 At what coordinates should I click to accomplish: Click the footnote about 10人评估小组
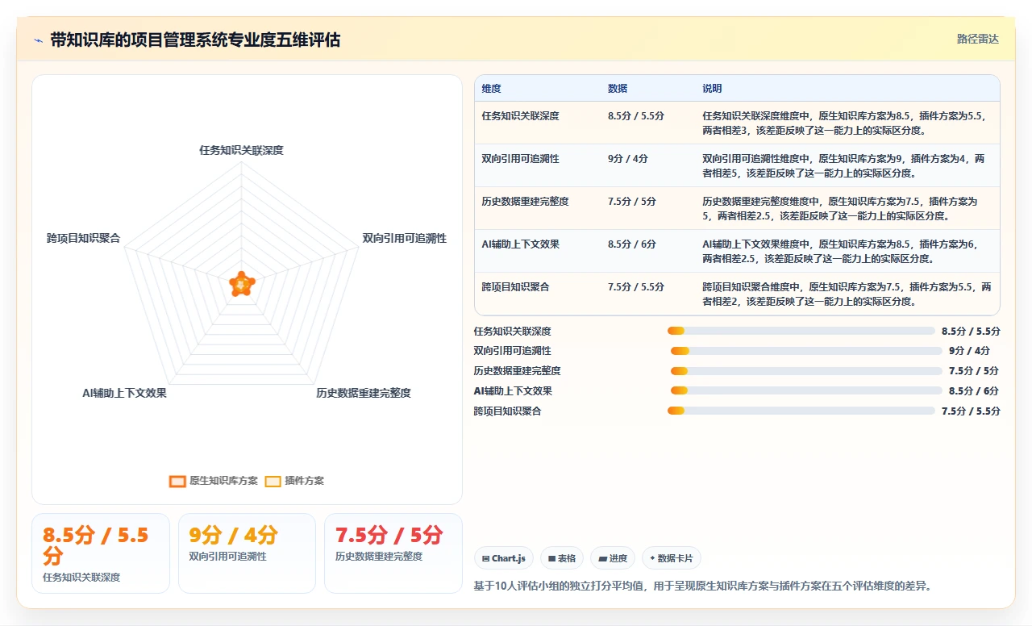click(x=703, y=586)
